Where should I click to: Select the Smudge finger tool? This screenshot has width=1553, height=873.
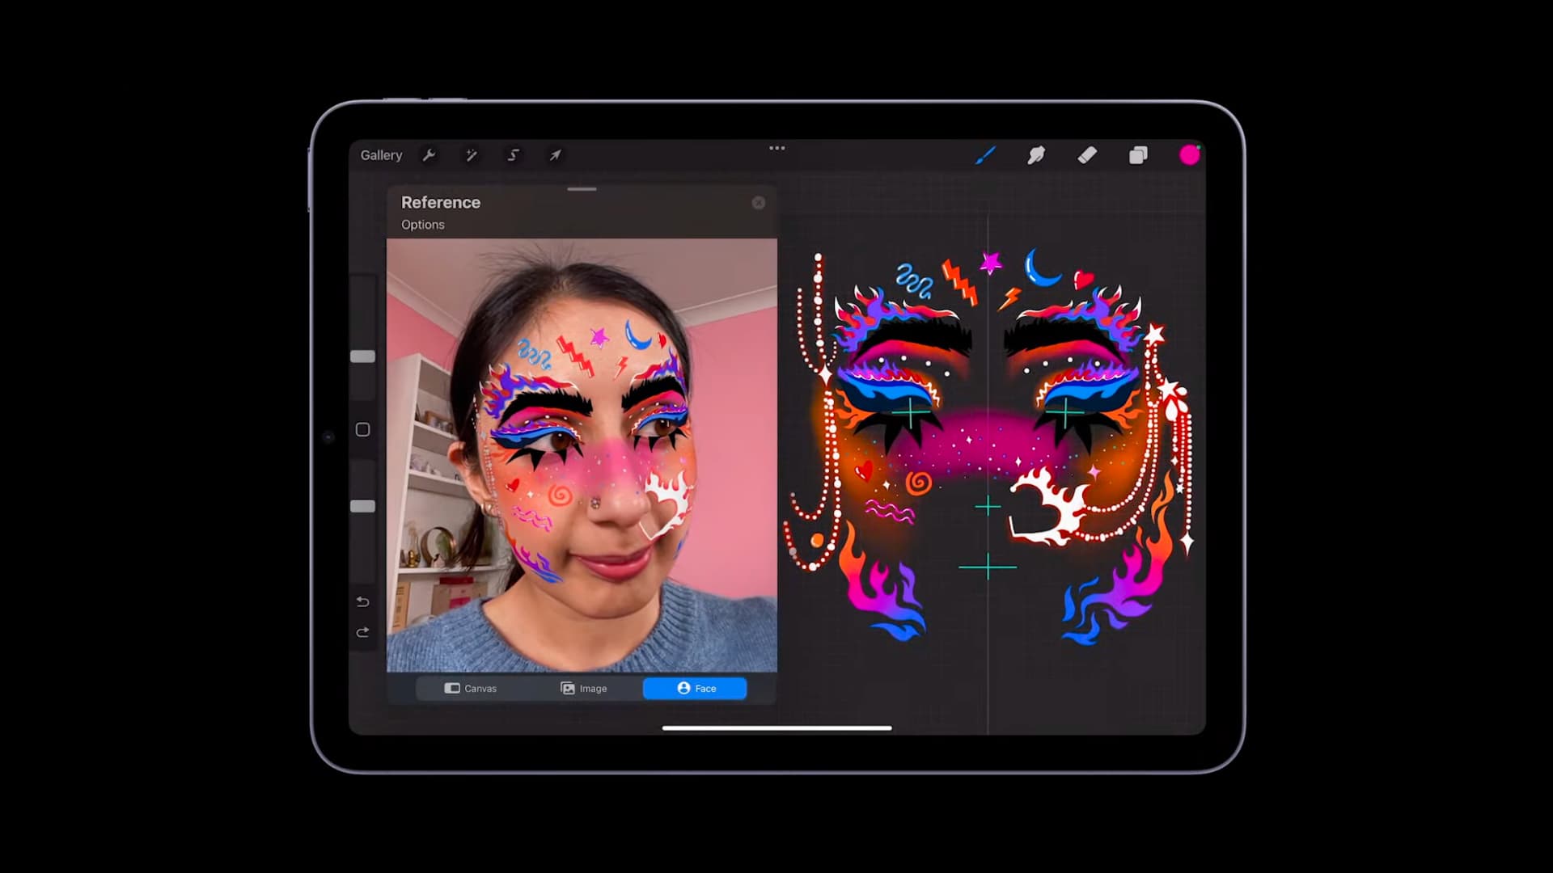(x=1036, y=155)
